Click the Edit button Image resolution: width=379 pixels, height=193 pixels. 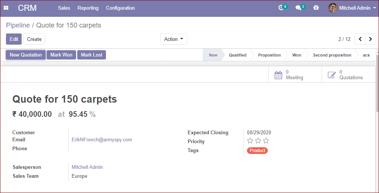[x=14, y=39]
